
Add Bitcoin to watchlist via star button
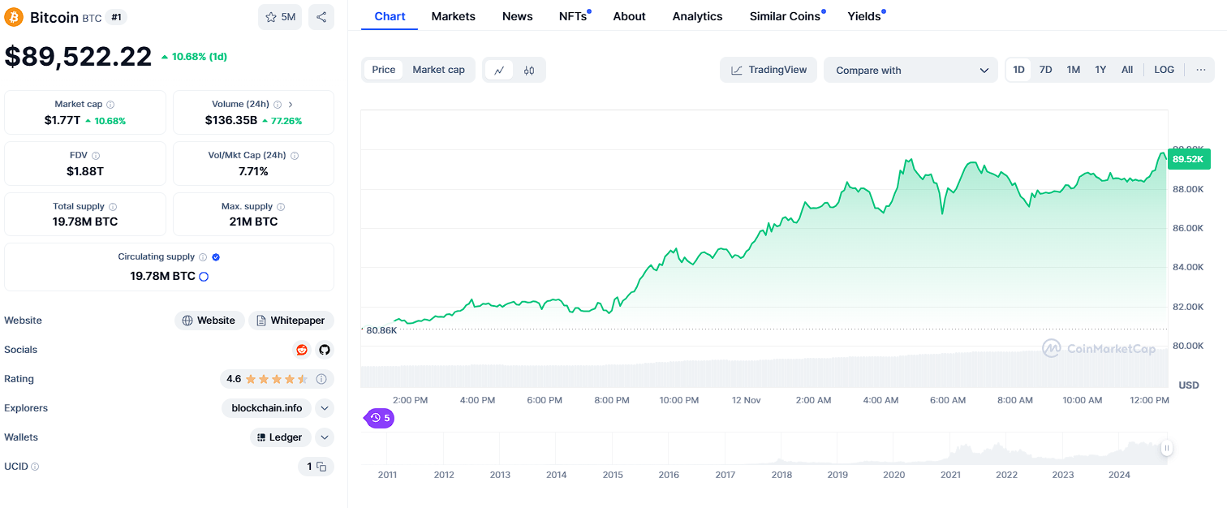point(279,17)
